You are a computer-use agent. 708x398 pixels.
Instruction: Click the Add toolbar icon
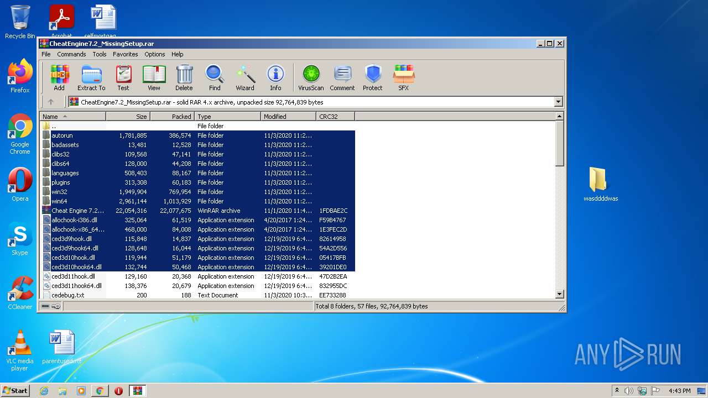pos(59,78)
